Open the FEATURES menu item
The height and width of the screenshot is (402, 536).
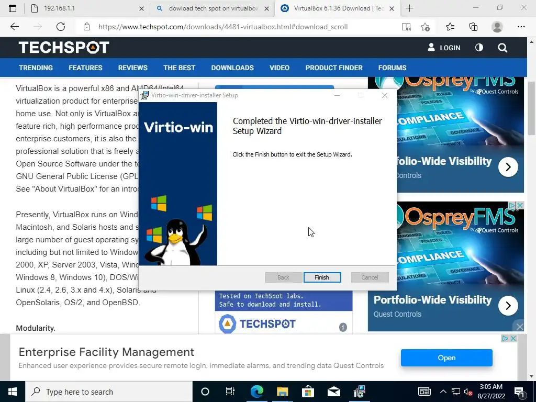tap(85, 68)
